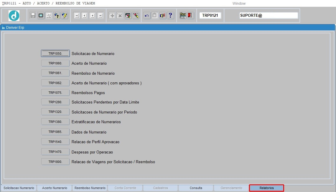The image size is (336, 192).
Task: Go to last record navigation arrow
Action: (x=100, y=16)
